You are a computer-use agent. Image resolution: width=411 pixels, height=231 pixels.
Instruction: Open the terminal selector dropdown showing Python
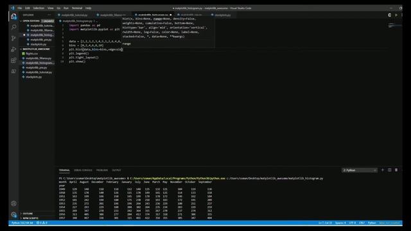point(360,170)
